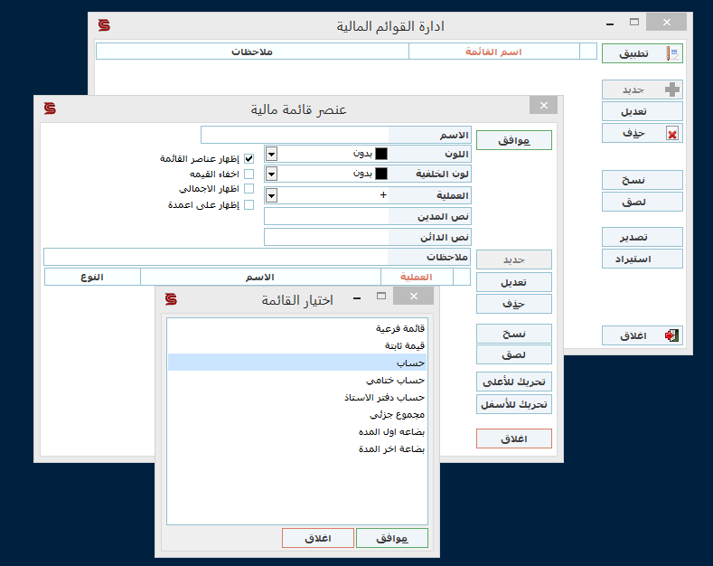The image size is (713, 566).
Task: Click the black swatch in the اللون field
Action: coord(381,154)
